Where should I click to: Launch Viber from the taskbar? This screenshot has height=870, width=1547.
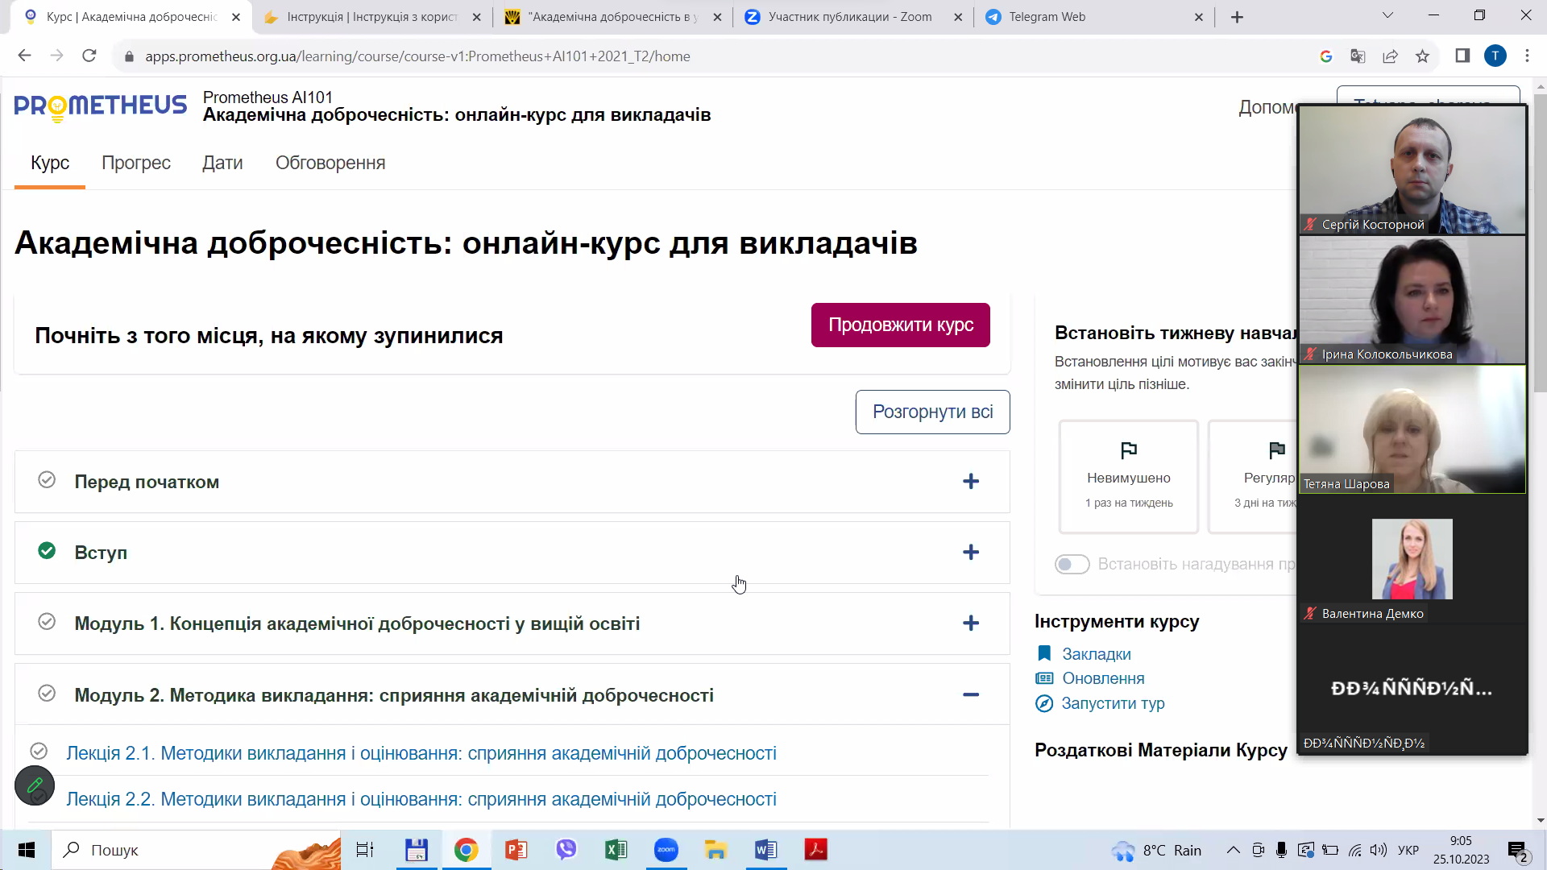tap(566, 850)
